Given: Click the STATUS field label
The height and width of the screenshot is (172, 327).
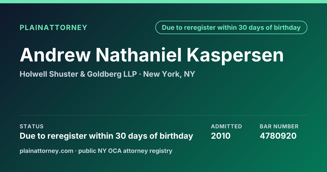Looking at the screenshot, I should click(32, 126).
